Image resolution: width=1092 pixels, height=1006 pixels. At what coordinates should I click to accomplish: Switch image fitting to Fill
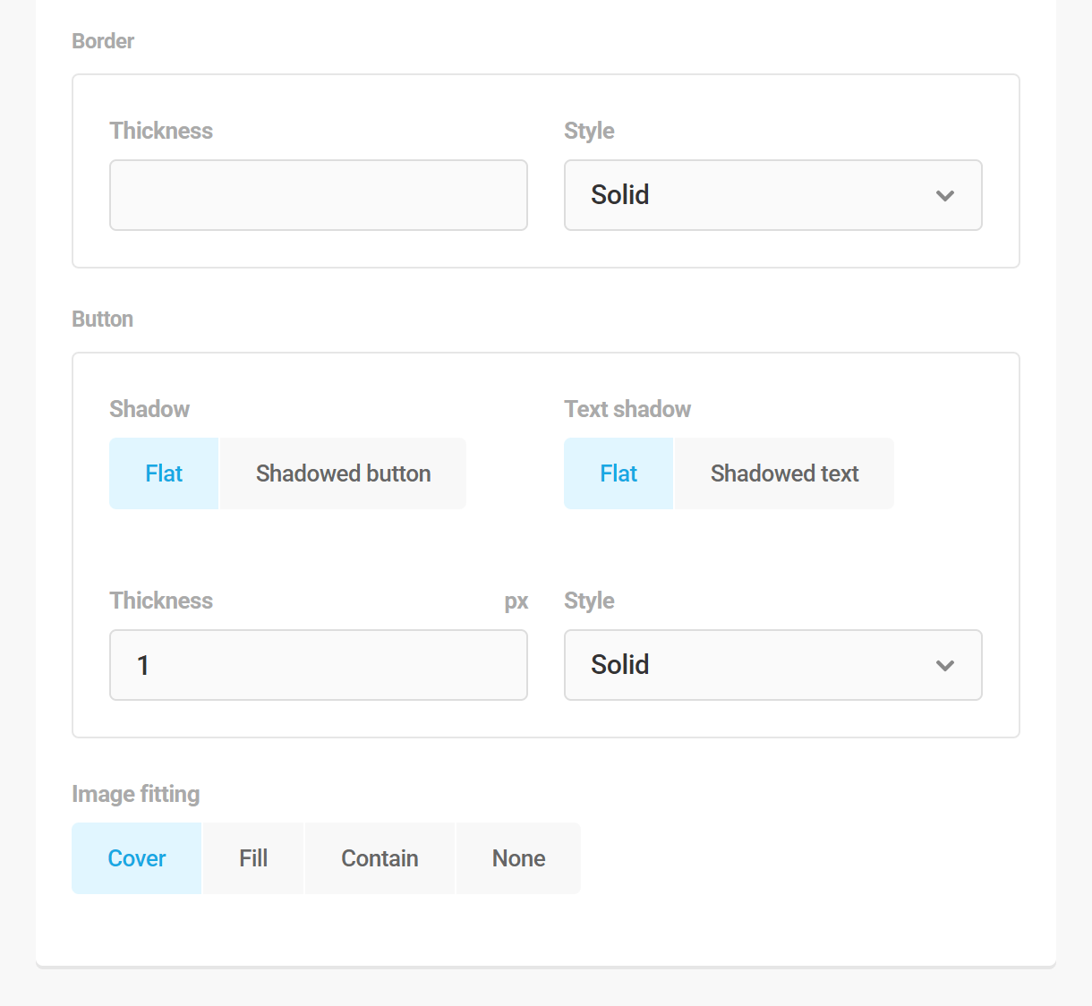point(253,857)
